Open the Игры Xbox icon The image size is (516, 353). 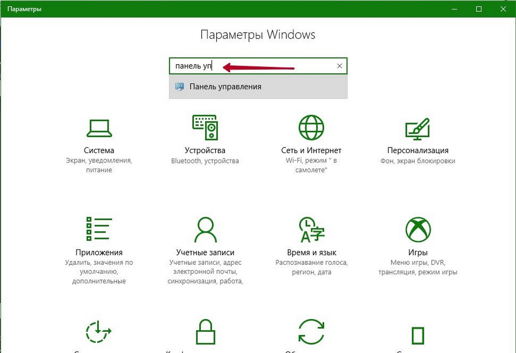point(418,229)
